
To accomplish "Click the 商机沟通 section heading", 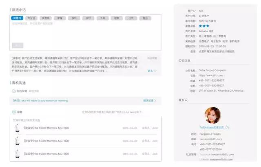I will 19,83.
